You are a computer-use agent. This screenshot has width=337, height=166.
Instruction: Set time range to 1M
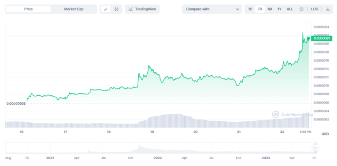tap(270, 9)
